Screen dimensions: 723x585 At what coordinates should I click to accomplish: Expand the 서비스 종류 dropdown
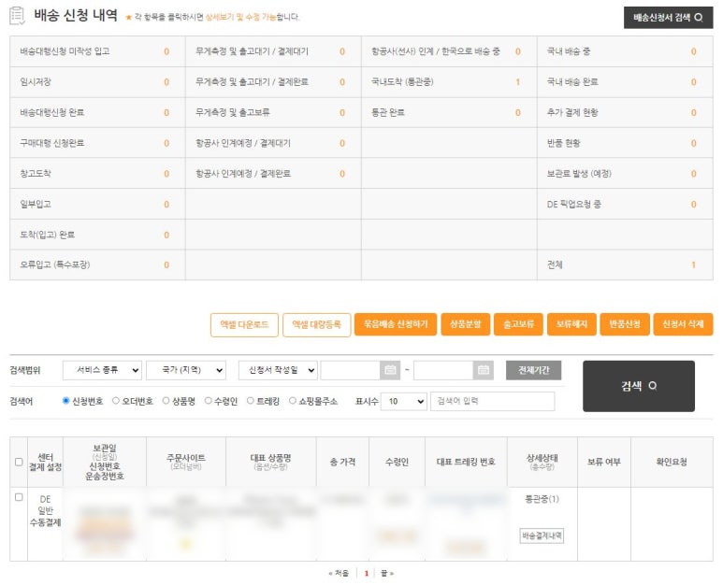coord(102,371)
